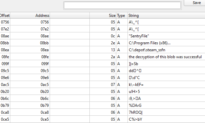Screen dimensions: 205x123
Task: Sort by the Offset column header
Action: 5,16
